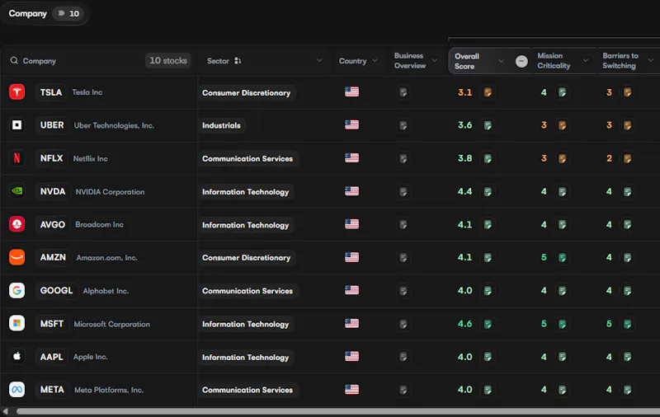
Task: Open AAPL overall score note icon
Action: 488,357
